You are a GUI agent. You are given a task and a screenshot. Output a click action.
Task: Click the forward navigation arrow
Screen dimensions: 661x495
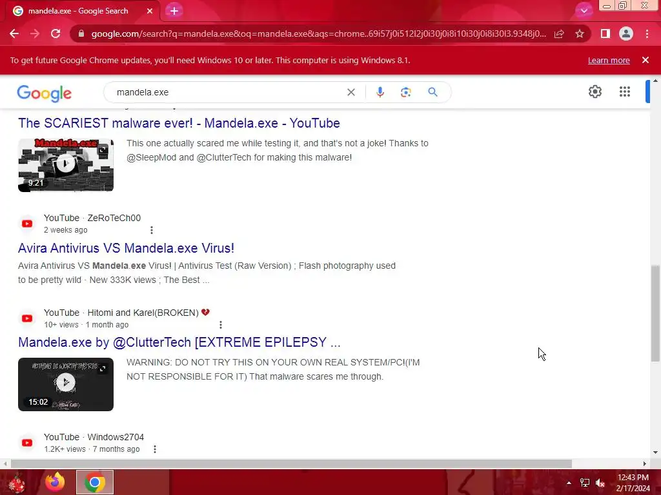35,34
